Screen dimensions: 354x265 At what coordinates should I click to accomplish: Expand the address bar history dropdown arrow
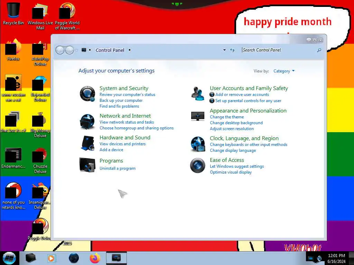click(x=224, y=50)
